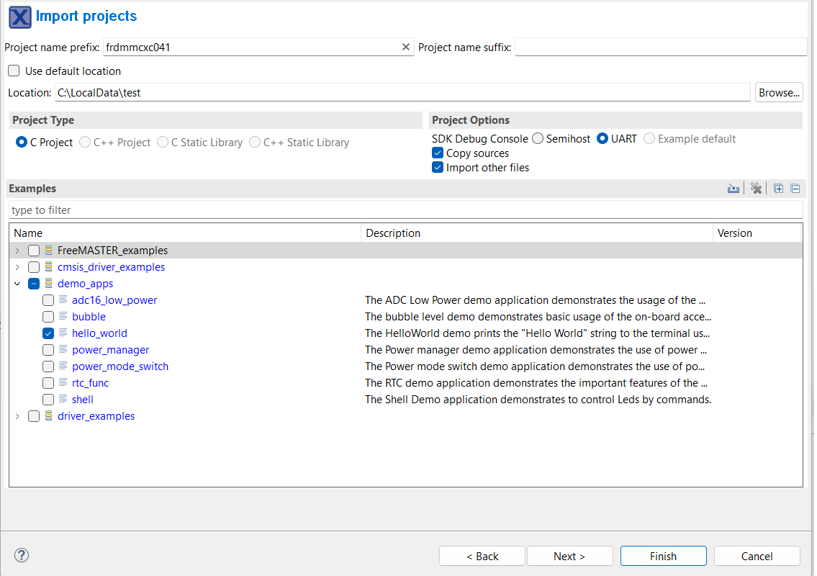Select Semihost for SDK Debug Console

pyautogui.click(x=538, y=139)
